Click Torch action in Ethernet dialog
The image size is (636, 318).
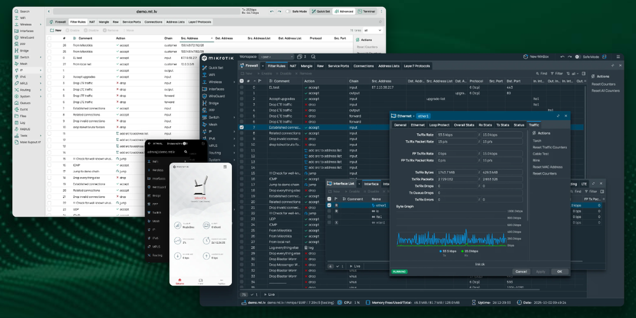coord(537,141)
